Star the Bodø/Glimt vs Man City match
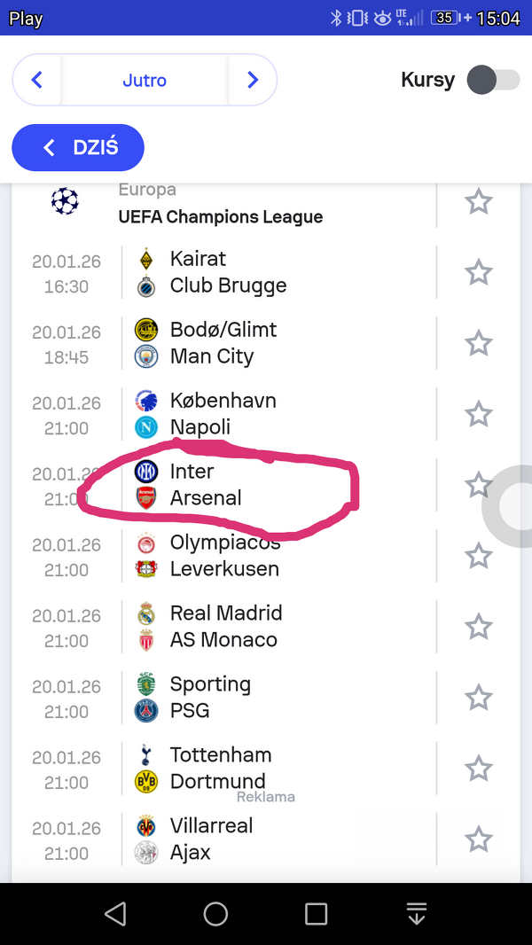Image resolution: width=532 pixels, height=945 pixels. [479, 343]
